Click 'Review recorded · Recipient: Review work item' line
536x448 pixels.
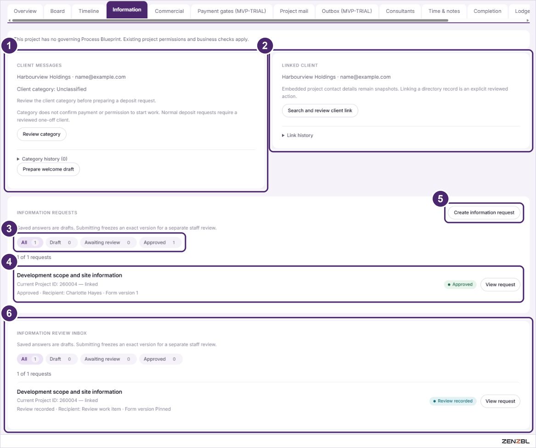pos(94,409)
